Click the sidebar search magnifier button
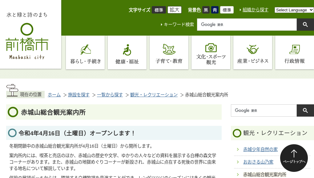This screenshot has height=178, width=314. (305, 110)
